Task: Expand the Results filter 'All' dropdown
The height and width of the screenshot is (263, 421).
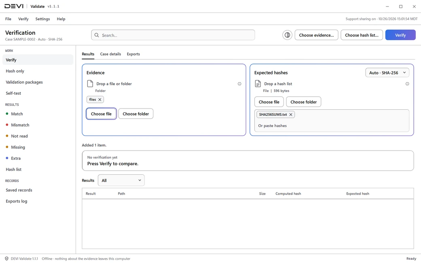Action: click(x=121, y=180)
